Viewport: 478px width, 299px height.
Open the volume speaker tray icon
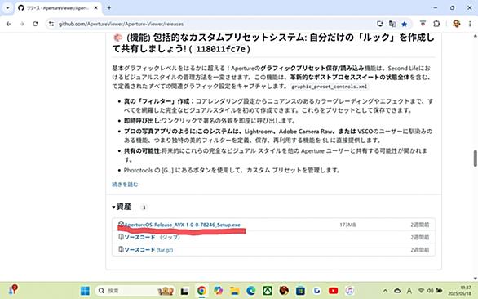pyautogui.click(x=430, y=291)
